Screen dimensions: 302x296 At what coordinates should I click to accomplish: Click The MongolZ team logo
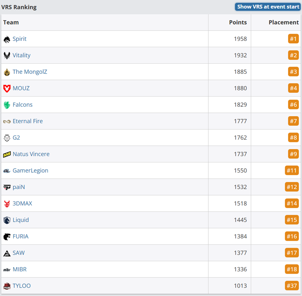tap(7, 72)
